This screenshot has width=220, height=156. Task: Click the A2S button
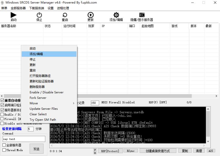[211, 151]
